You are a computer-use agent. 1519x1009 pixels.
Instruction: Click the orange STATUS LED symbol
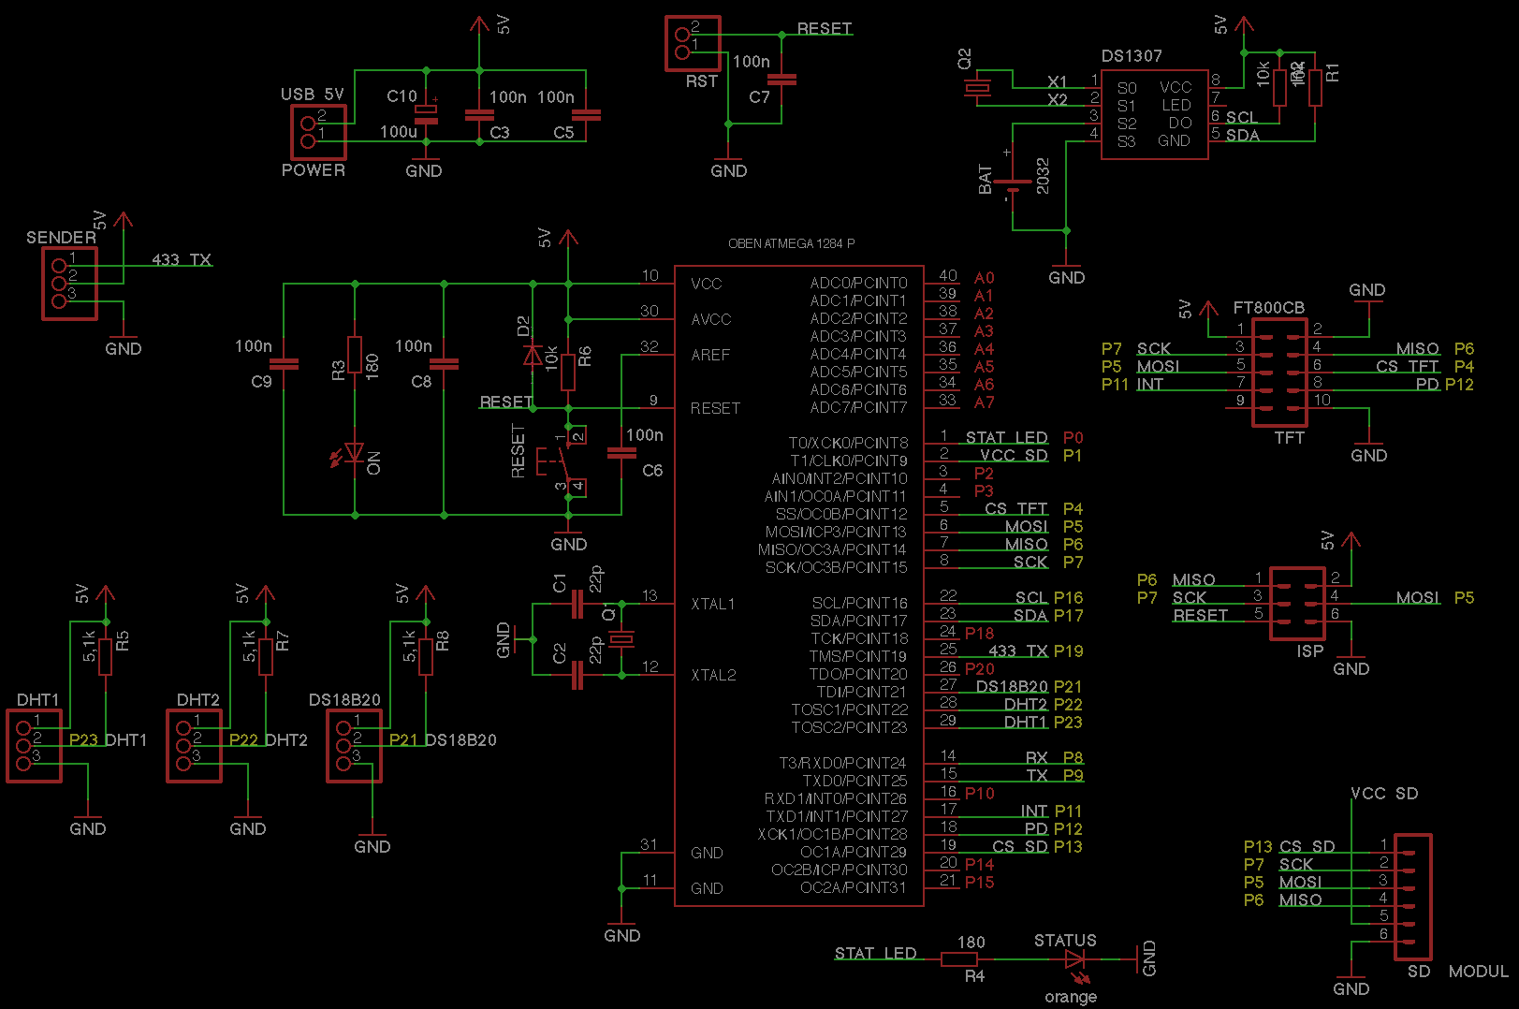click(x=1074, y=958)
